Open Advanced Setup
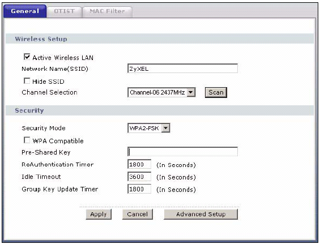 point(201,214)
